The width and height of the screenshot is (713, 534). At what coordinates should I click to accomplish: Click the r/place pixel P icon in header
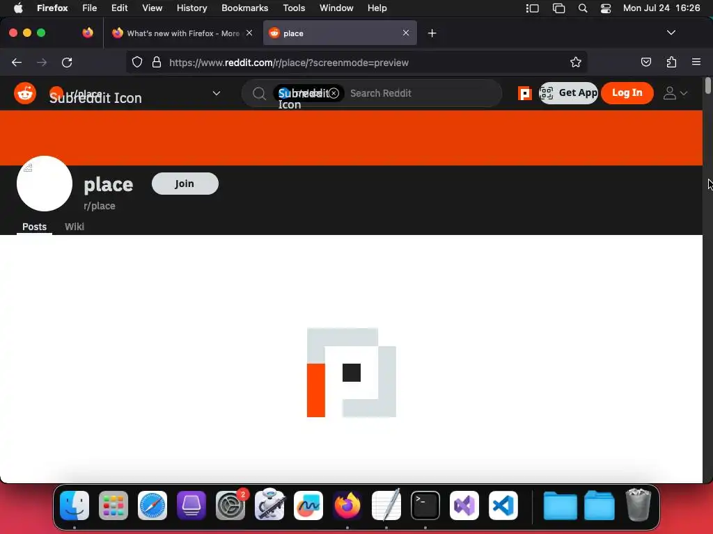point(525,94)
